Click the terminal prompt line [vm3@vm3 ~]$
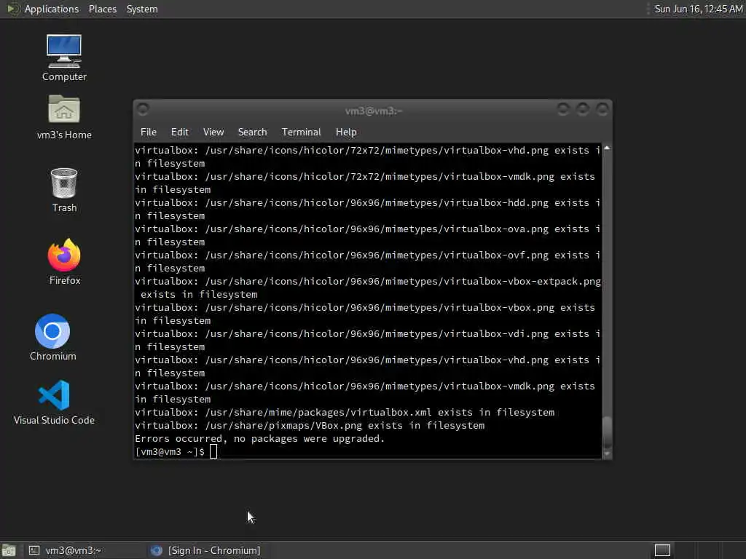Screen dimensions: 746x559 tap(170, 451)
